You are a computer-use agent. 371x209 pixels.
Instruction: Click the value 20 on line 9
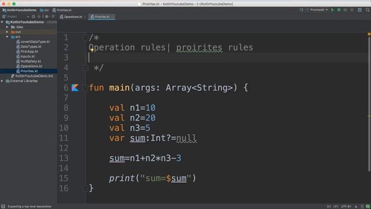coord(151,118)
